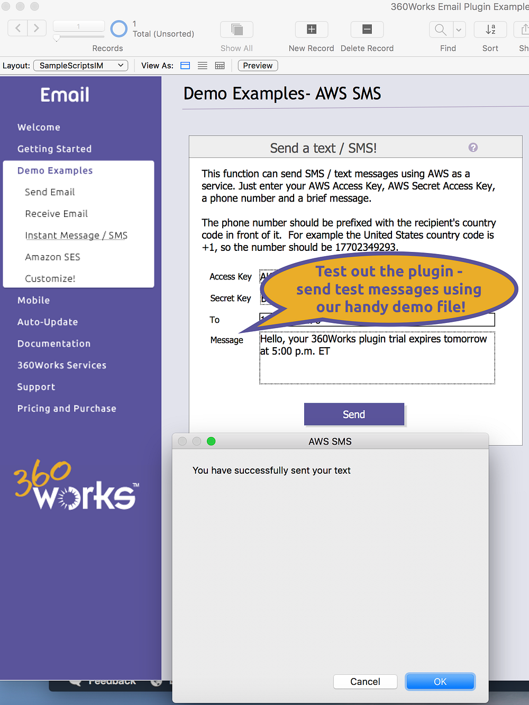Select Form view in View As

185,65
